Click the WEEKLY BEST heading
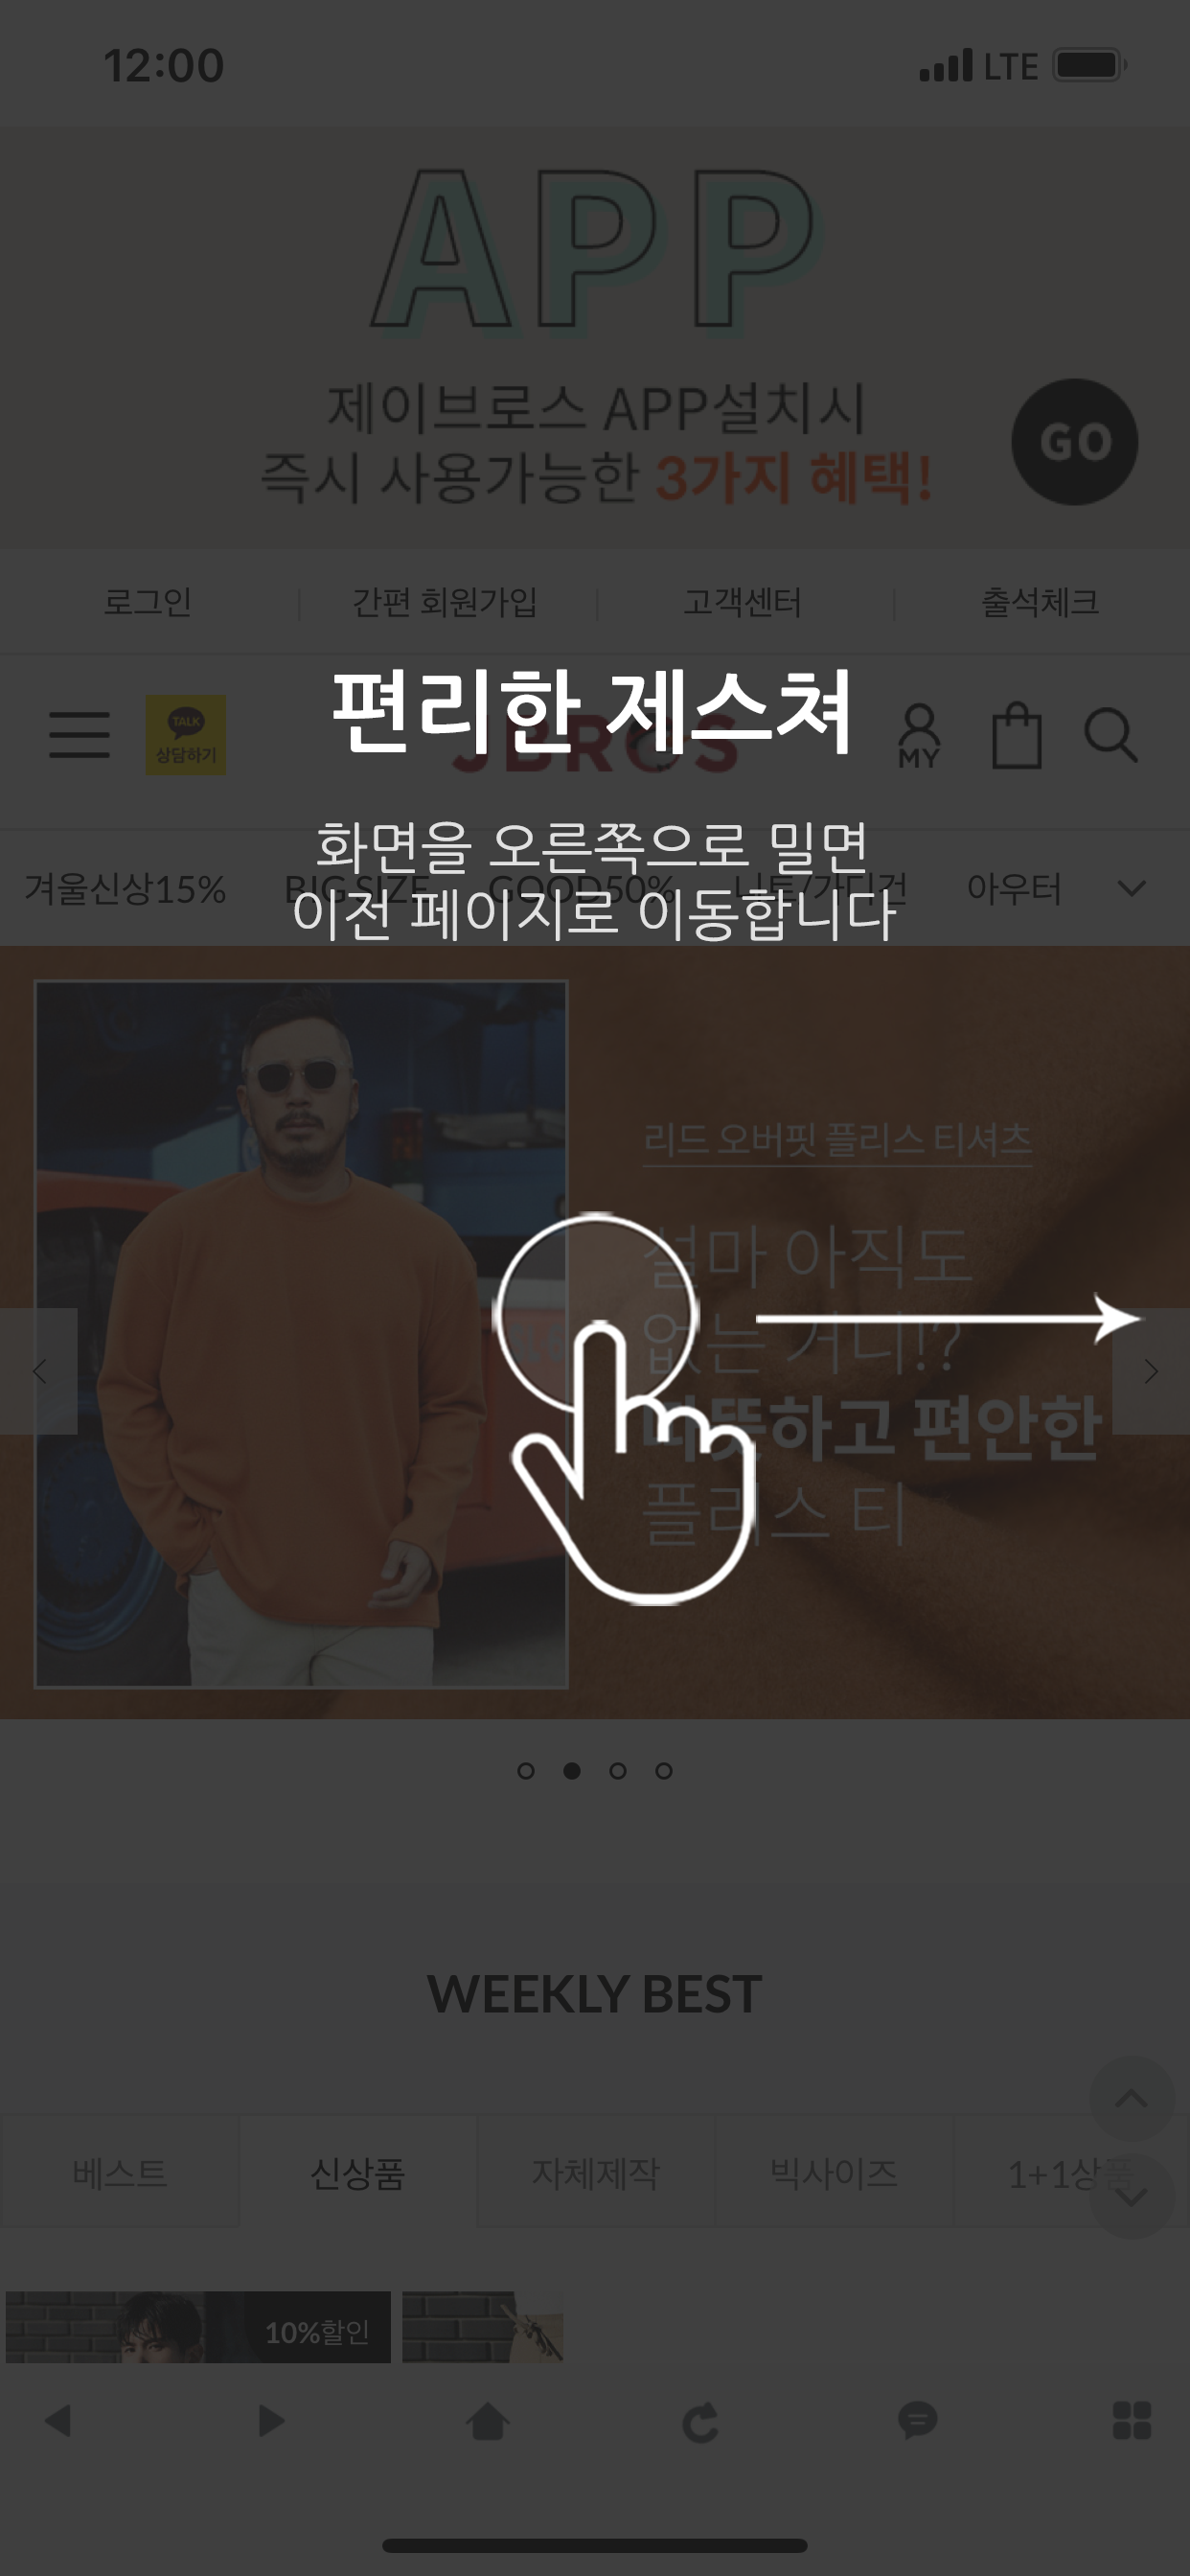This screenshot has width=1190, height=2576. [x=595, y=1994]
